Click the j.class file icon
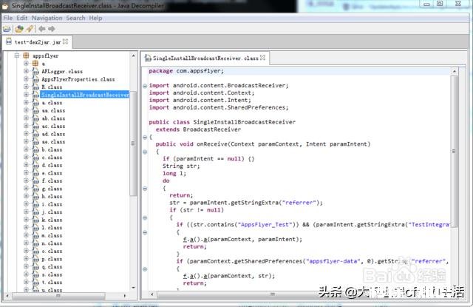Image resolution: width=473 pixels, height=307 pixels. [x=35, y=212]
